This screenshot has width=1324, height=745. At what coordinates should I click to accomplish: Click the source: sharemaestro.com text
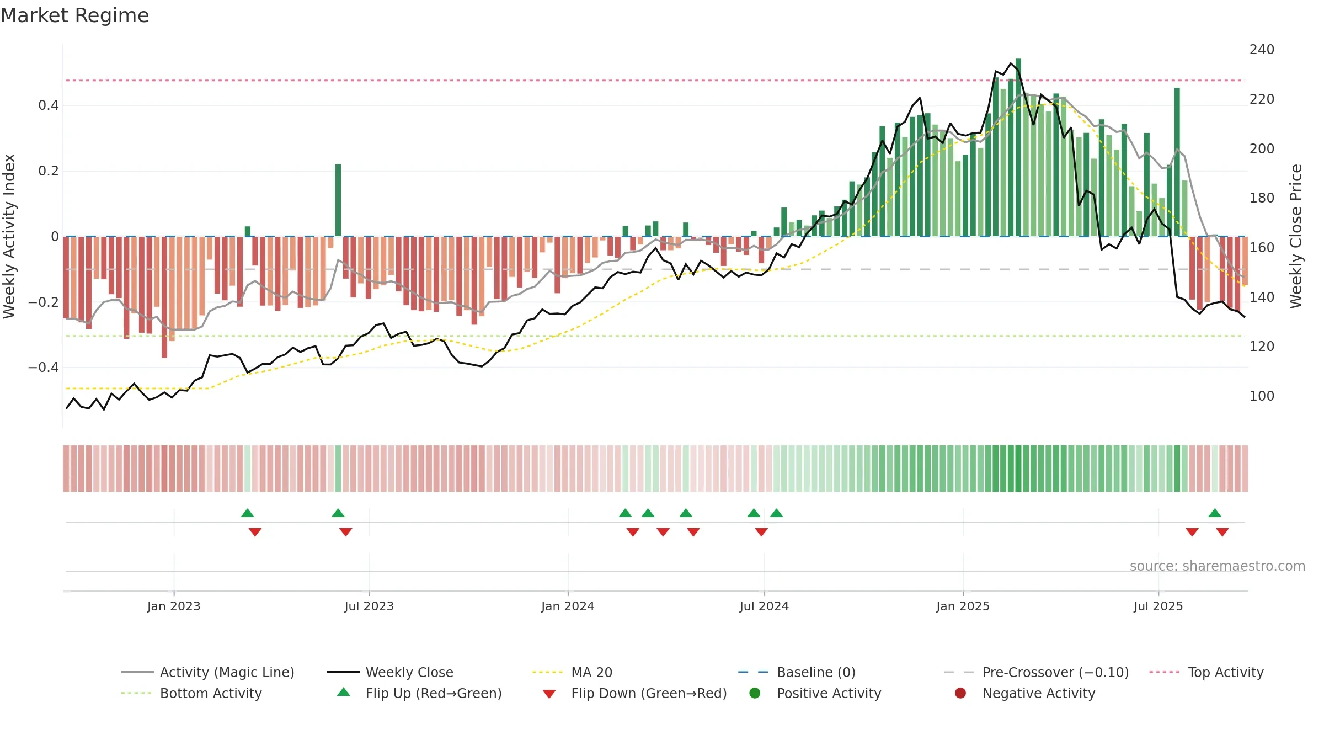click(1218, 566)
